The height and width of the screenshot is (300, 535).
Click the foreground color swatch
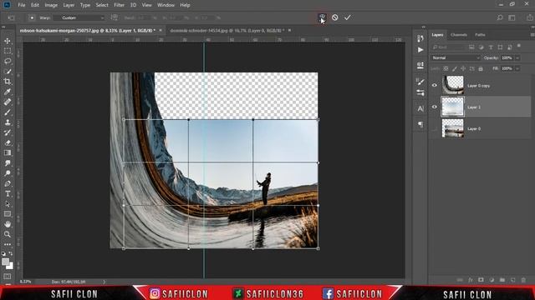click(5, 262)
